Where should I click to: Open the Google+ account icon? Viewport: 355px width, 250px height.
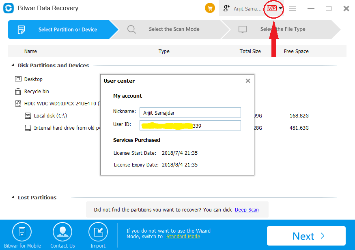[x=227, y=9]
